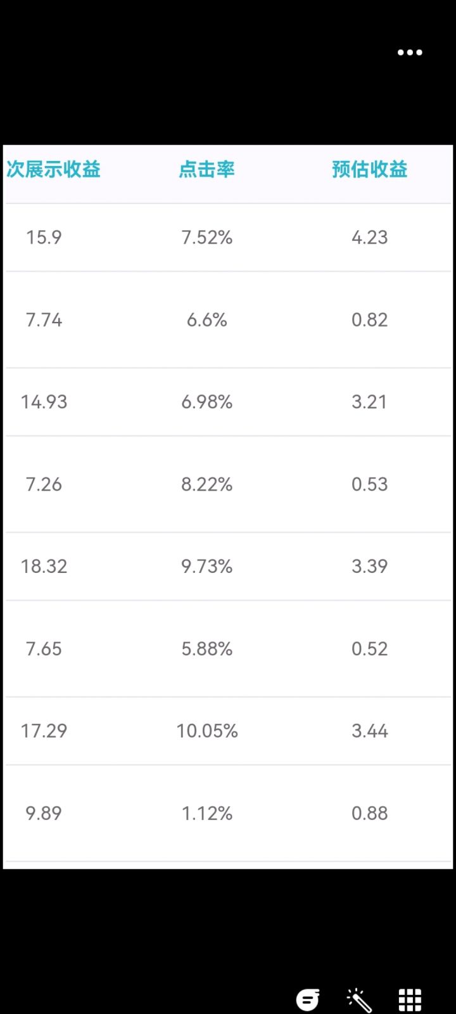This screenshot has width=456, height=1014.
Task: Select the 预估收益 column header
Action: point(370,170)
